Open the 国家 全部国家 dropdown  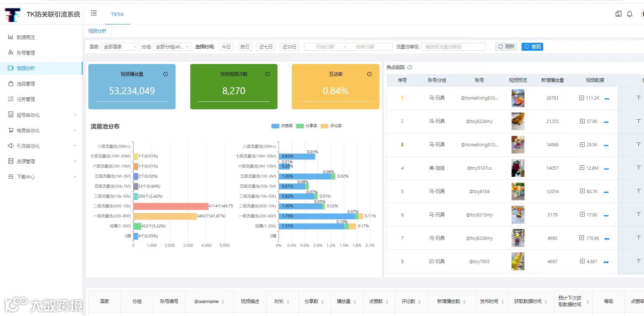(x=120, y=47)
